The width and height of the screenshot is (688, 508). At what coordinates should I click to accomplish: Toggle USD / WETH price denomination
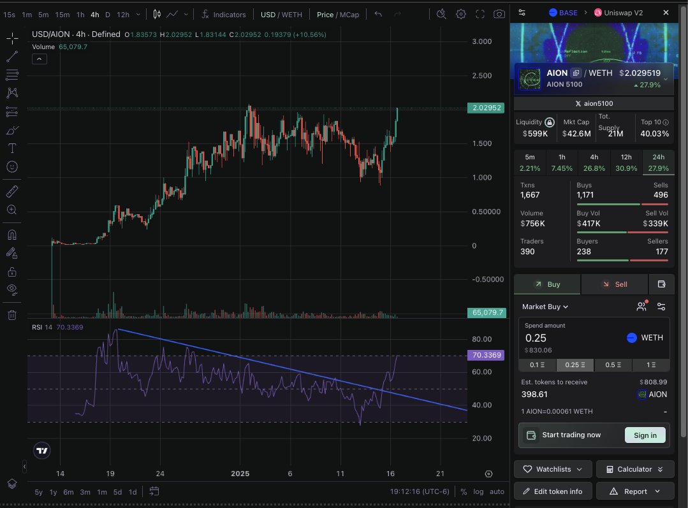point(281,15)
